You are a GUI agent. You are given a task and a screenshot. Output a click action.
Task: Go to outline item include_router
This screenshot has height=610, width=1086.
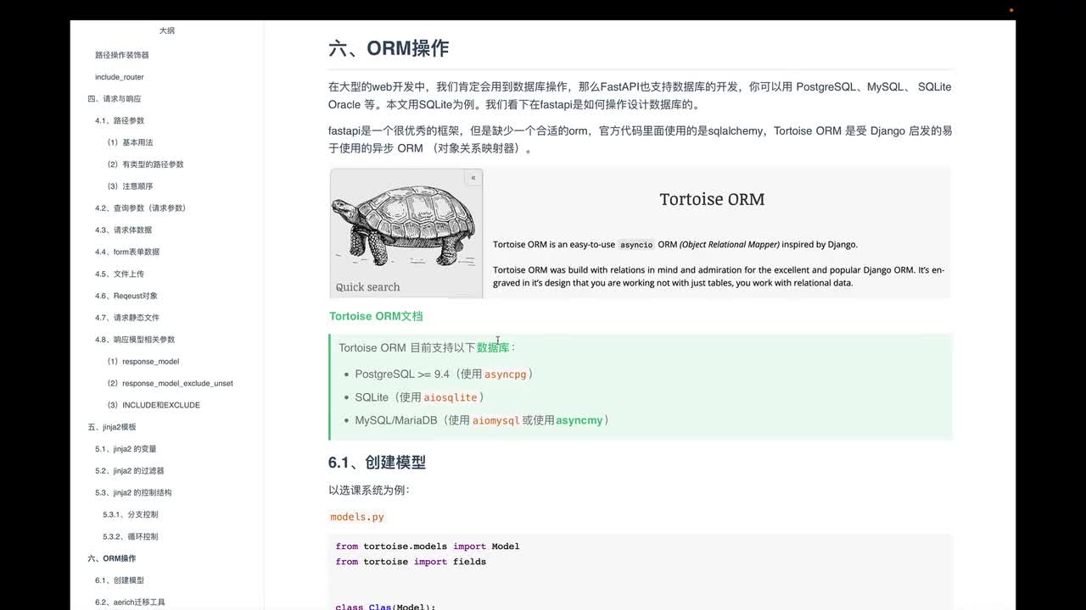[120, 77]
